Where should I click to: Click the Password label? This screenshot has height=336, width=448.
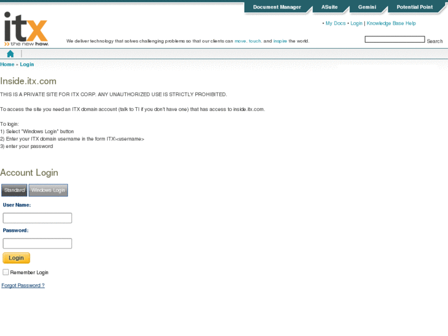(x=16, y=231)
